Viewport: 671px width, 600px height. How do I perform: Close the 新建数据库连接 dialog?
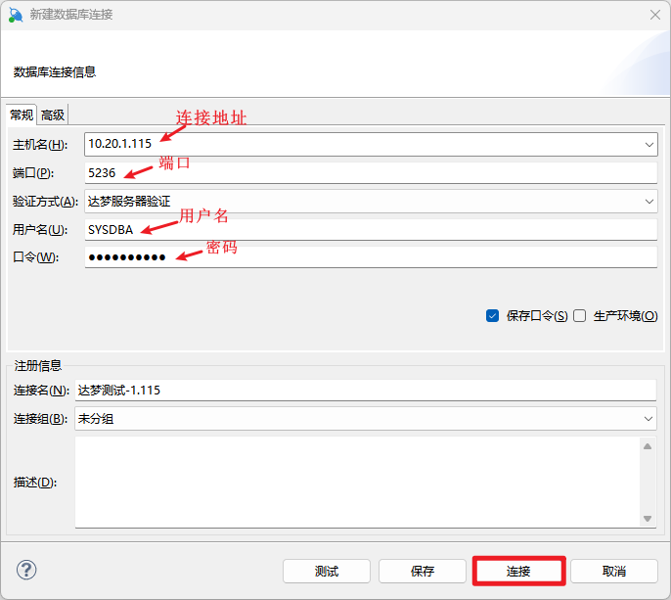coord(654,15)
